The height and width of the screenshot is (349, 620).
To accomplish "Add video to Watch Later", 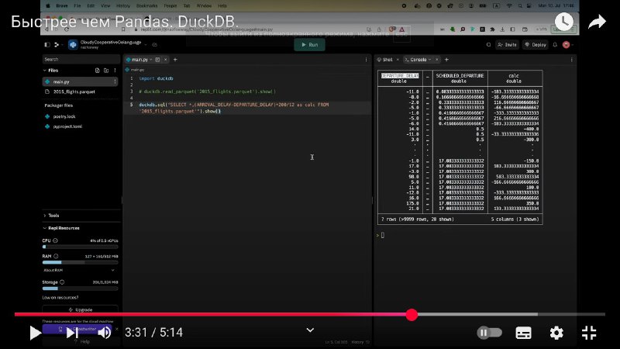I will pos(564,22).
